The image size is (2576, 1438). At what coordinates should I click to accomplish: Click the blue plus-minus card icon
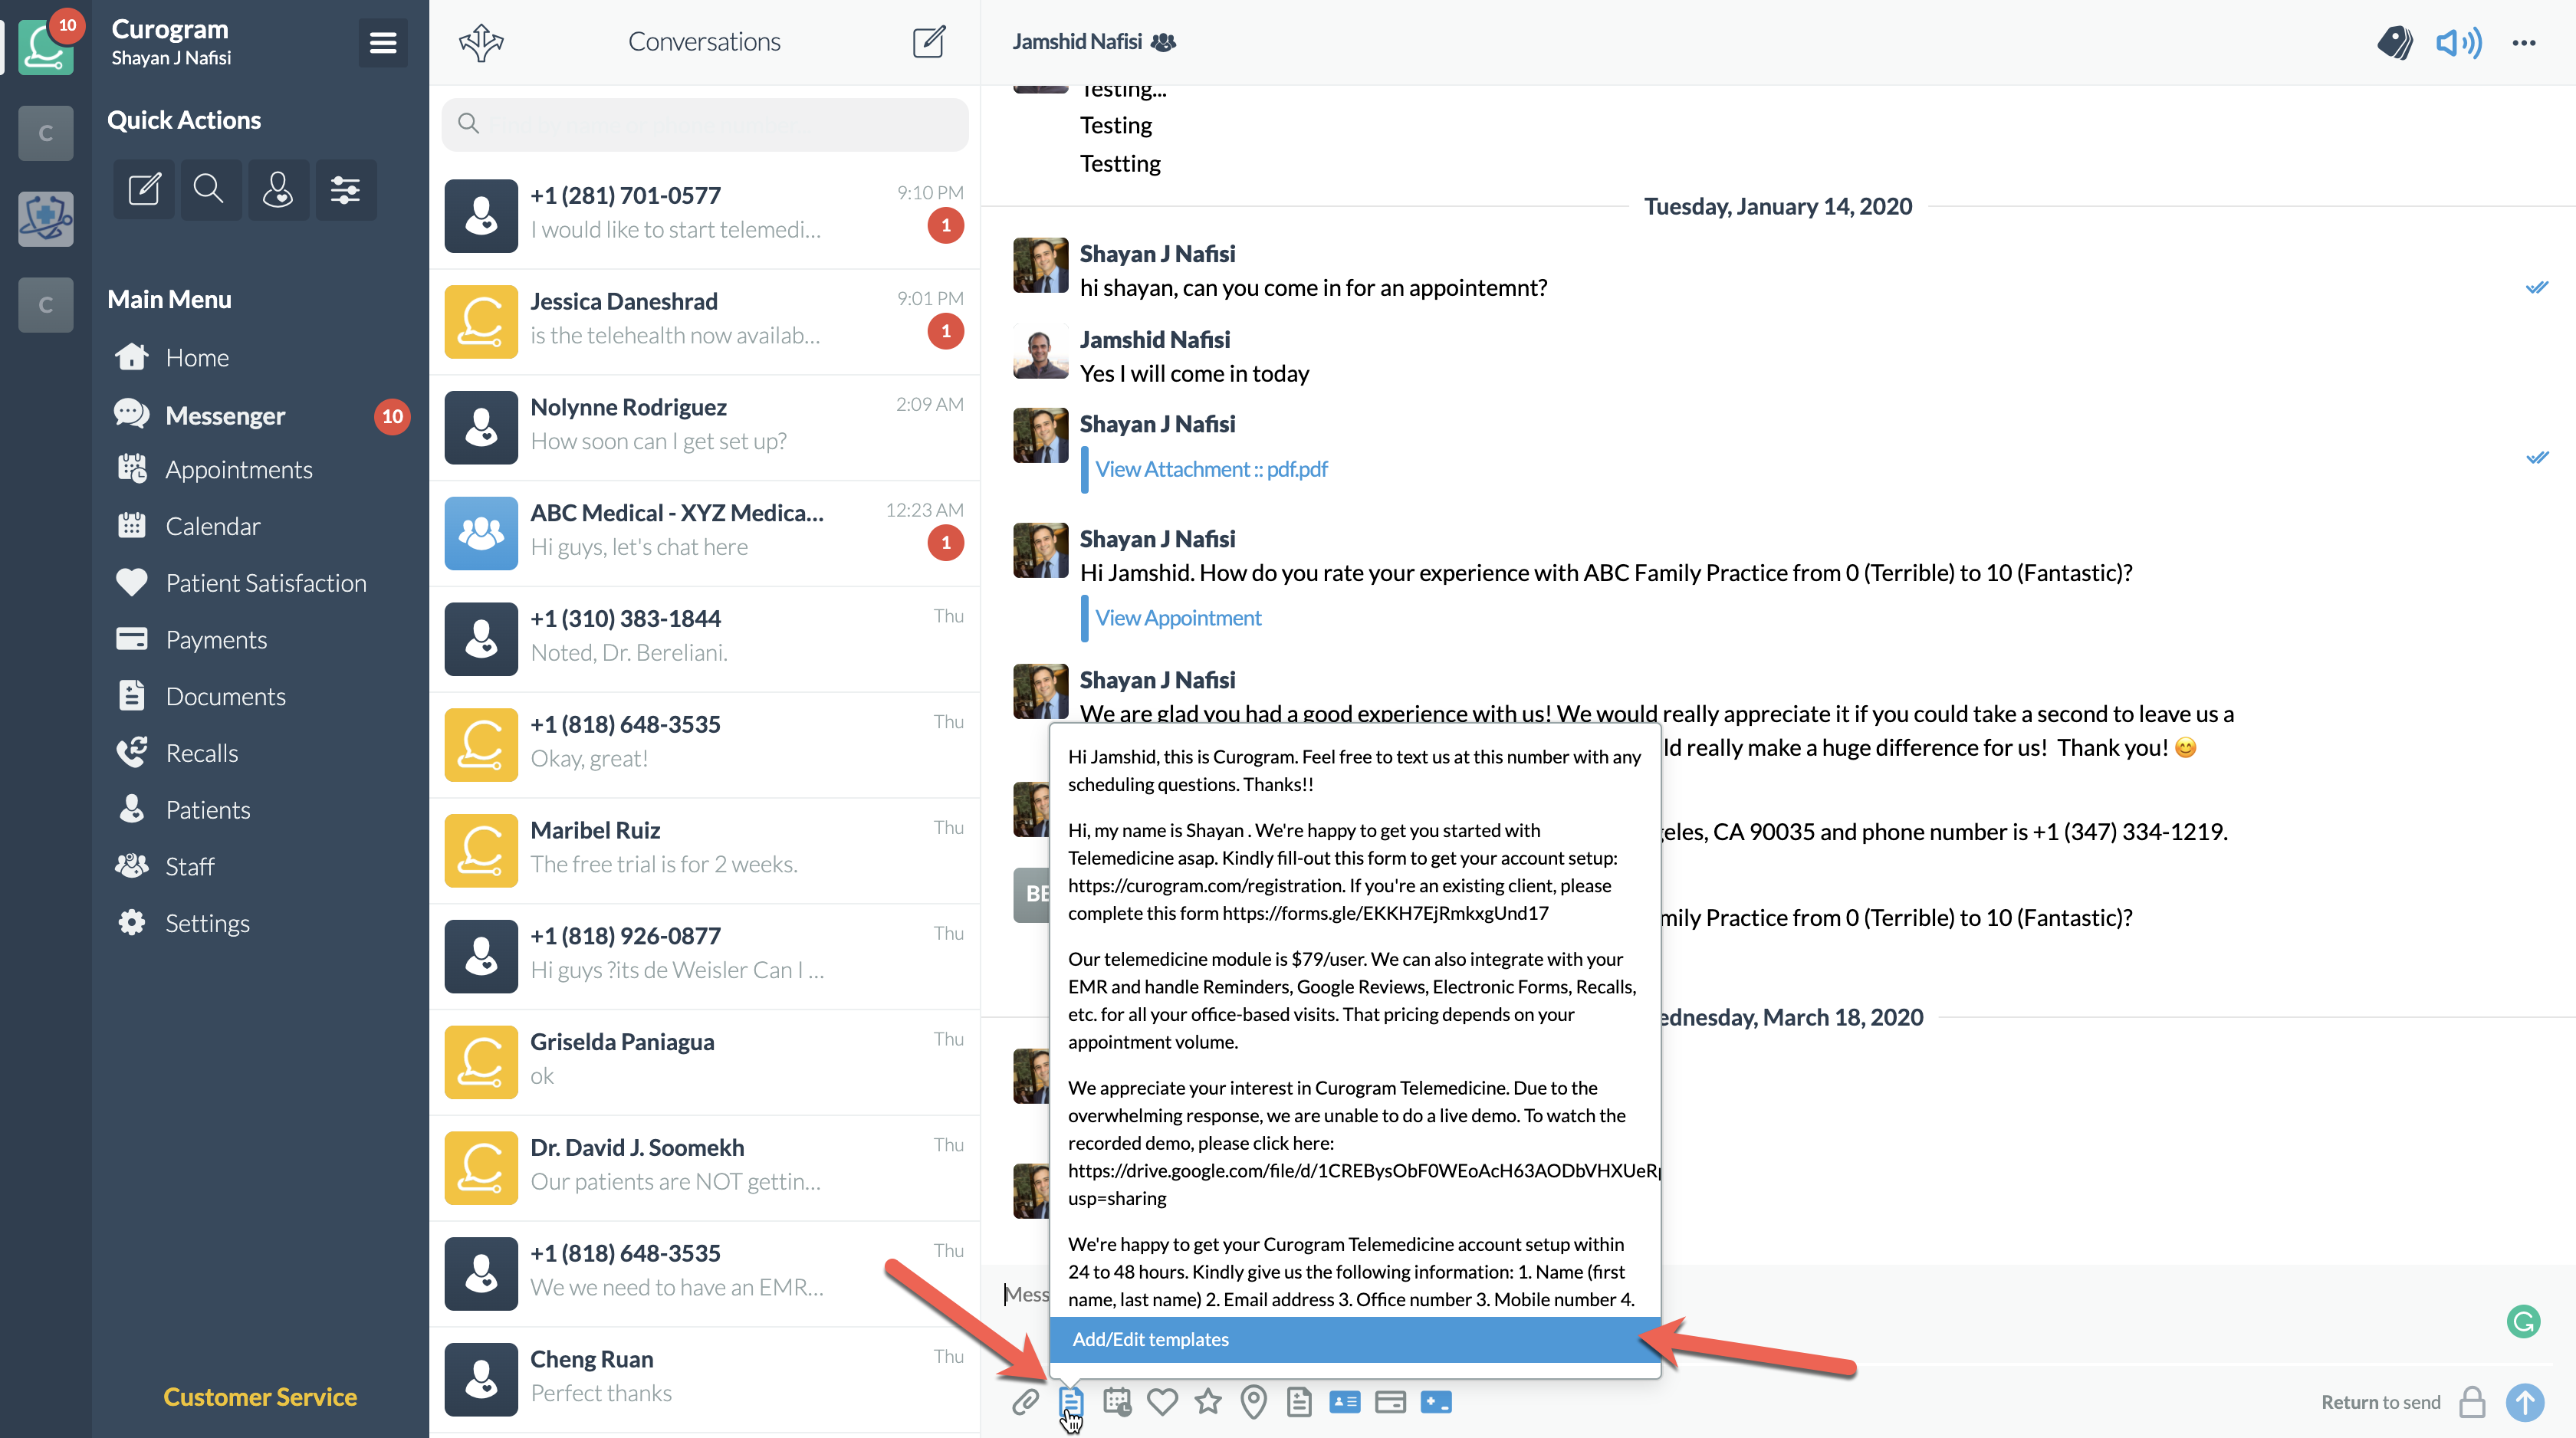[1436, 1402]
